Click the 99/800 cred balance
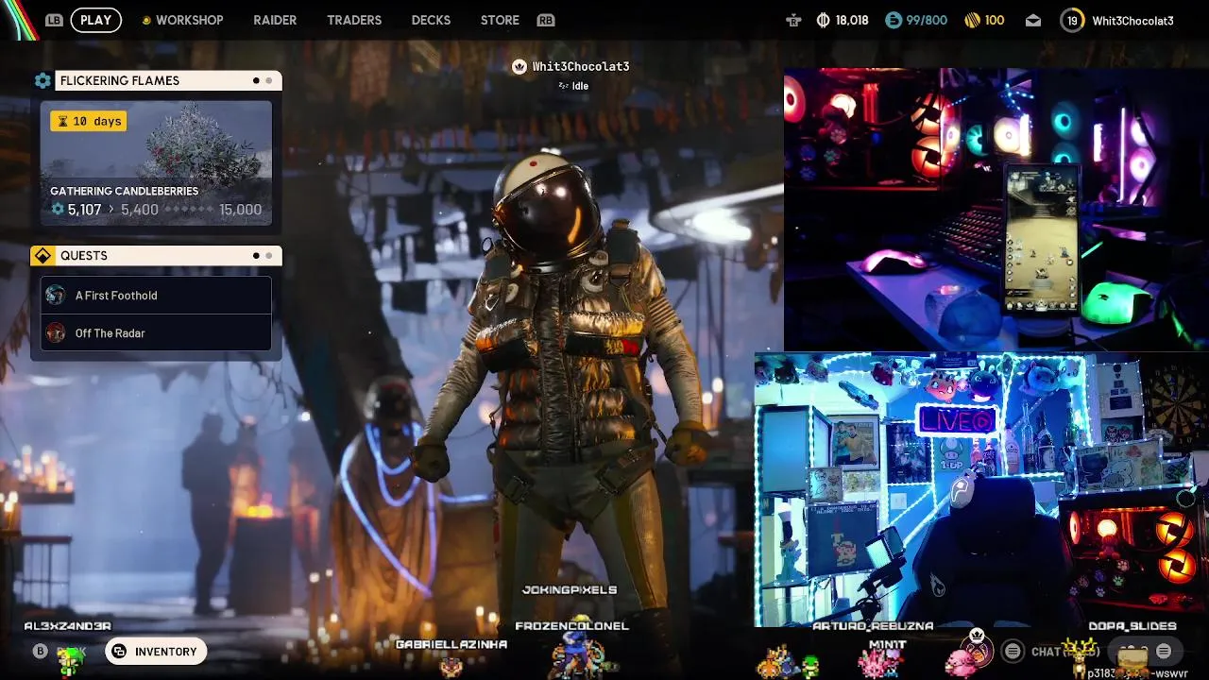Viewport: 1209px width, 680px height. coord(927,20)
